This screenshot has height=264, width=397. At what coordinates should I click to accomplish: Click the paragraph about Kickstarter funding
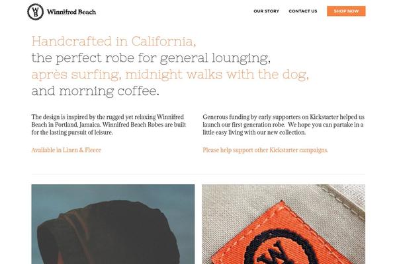pos(284,125)
